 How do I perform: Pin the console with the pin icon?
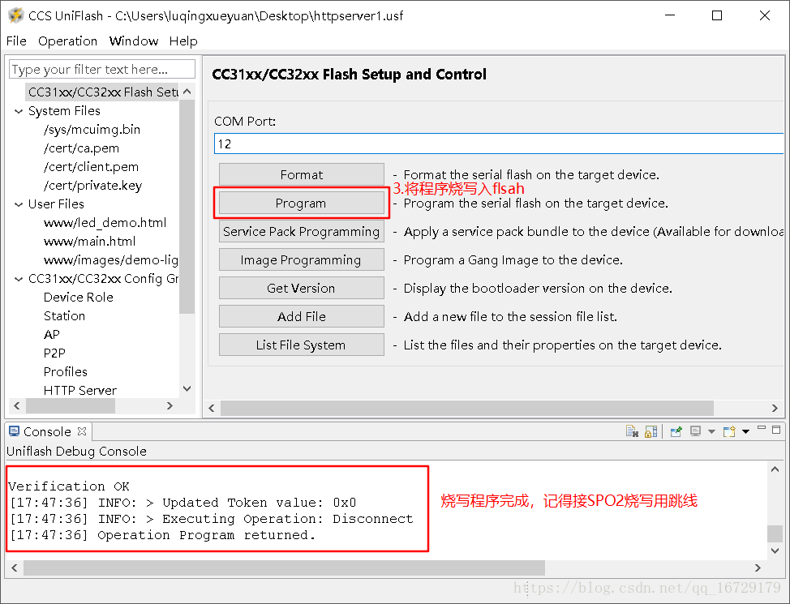[676, 431]
